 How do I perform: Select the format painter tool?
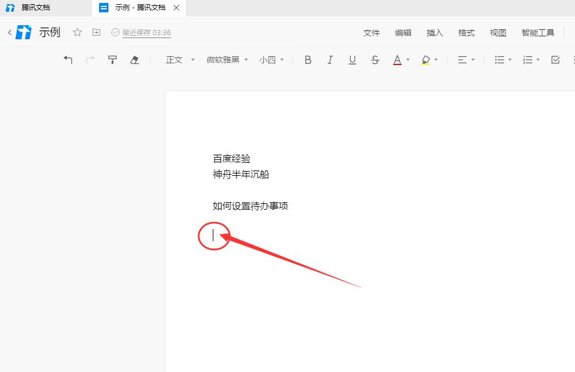pos(112,59)
